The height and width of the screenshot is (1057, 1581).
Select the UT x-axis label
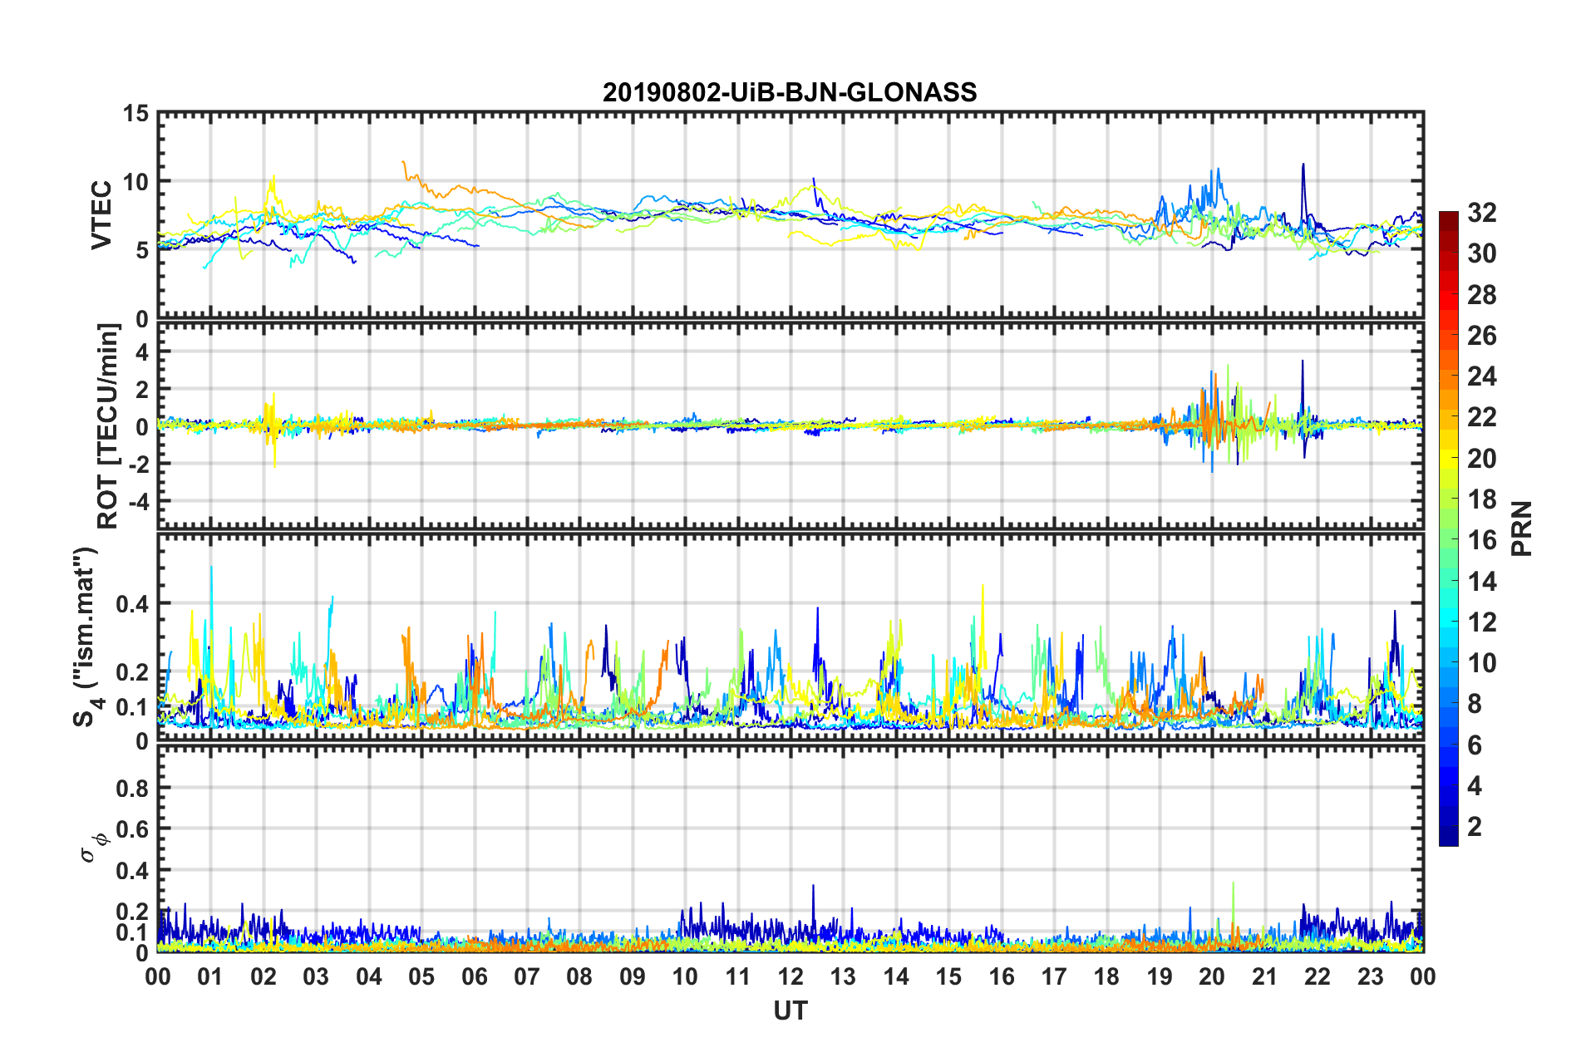[790, 1010]
